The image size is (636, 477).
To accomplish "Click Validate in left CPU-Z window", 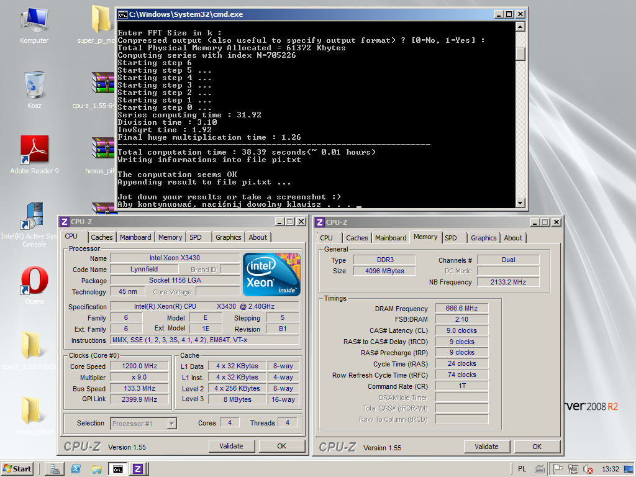I will 231,446.
